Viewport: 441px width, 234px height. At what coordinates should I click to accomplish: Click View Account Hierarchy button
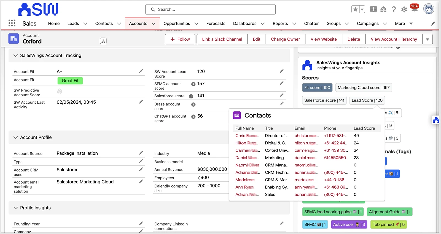pos(394,39)
